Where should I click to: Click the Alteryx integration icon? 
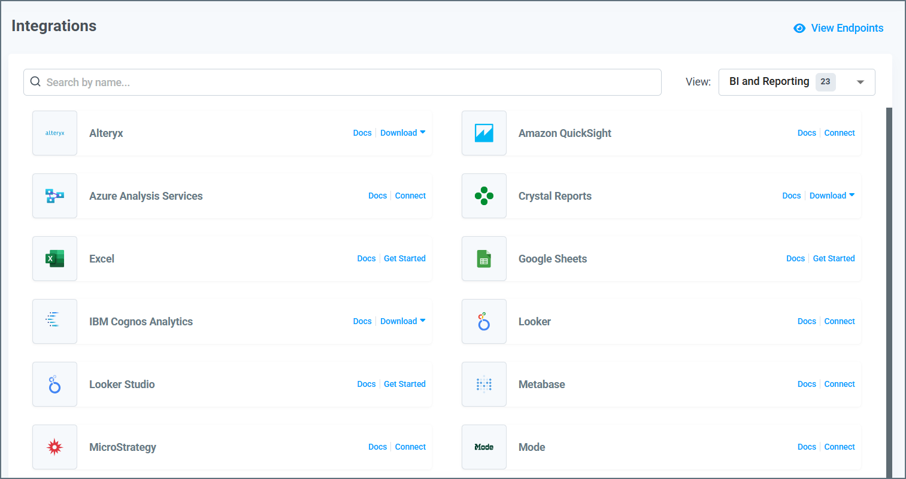54,133
